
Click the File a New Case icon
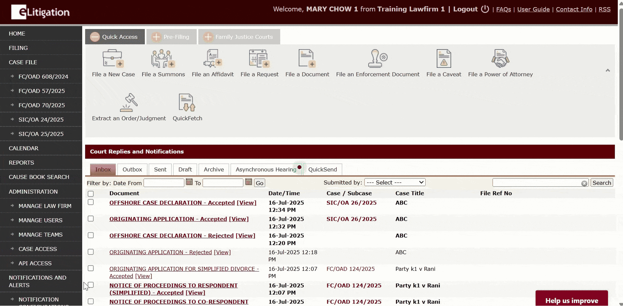tap(113, 59)
